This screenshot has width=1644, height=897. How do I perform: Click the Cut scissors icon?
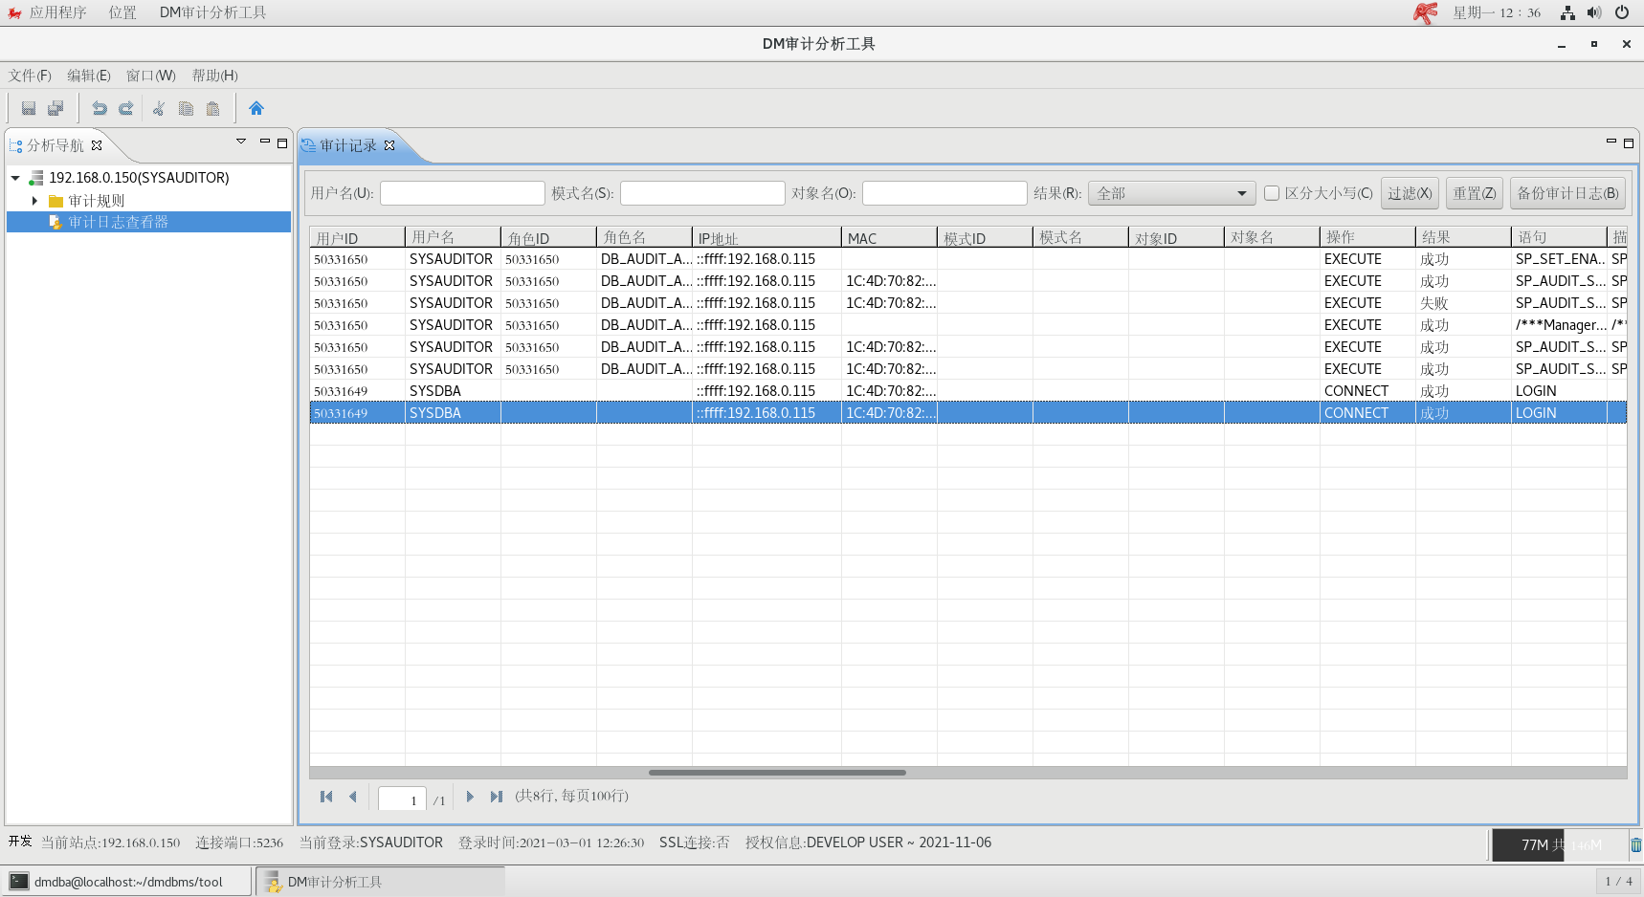point(159,108)
